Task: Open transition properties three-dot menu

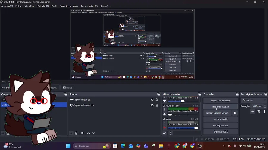Action: click(264, 111)
